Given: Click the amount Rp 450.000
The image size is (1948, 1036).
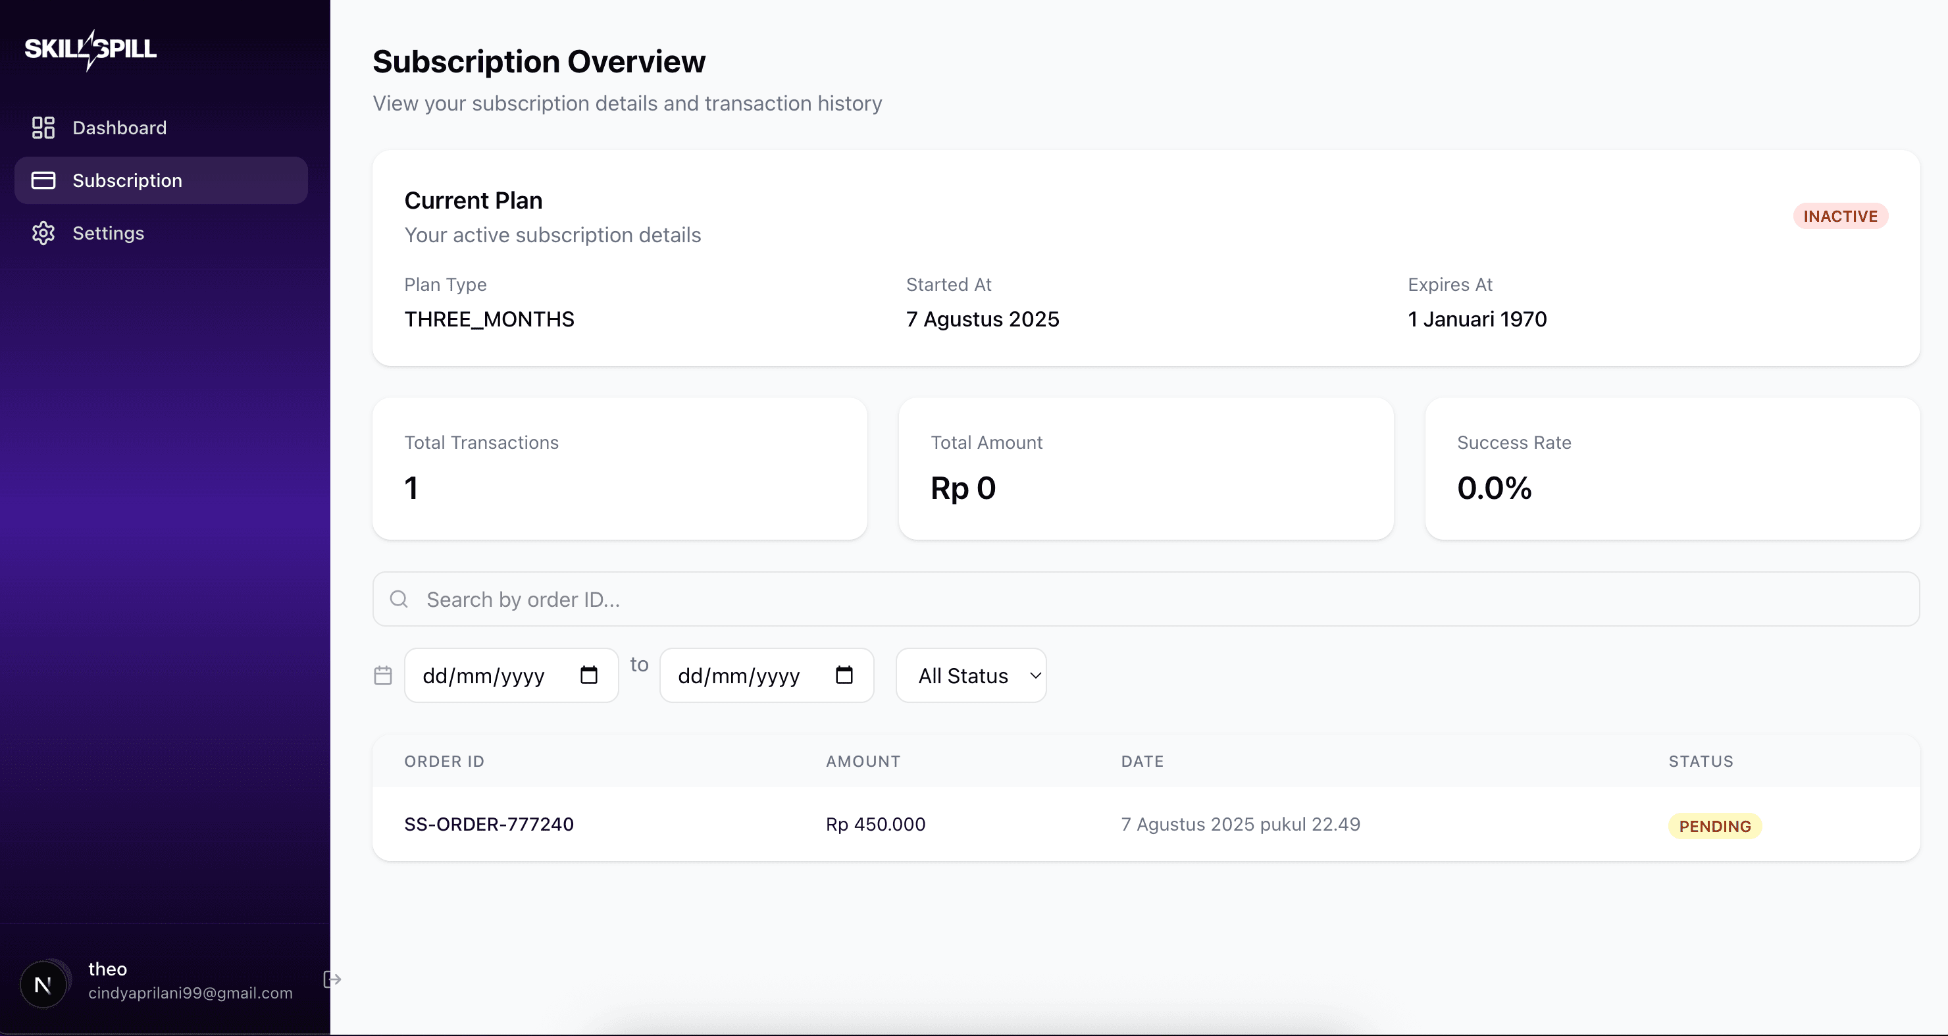Looking at the screenshot, I should coord(876,824).
